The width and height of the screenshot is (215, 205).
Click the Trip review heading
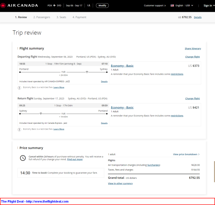tap(27, 33)
